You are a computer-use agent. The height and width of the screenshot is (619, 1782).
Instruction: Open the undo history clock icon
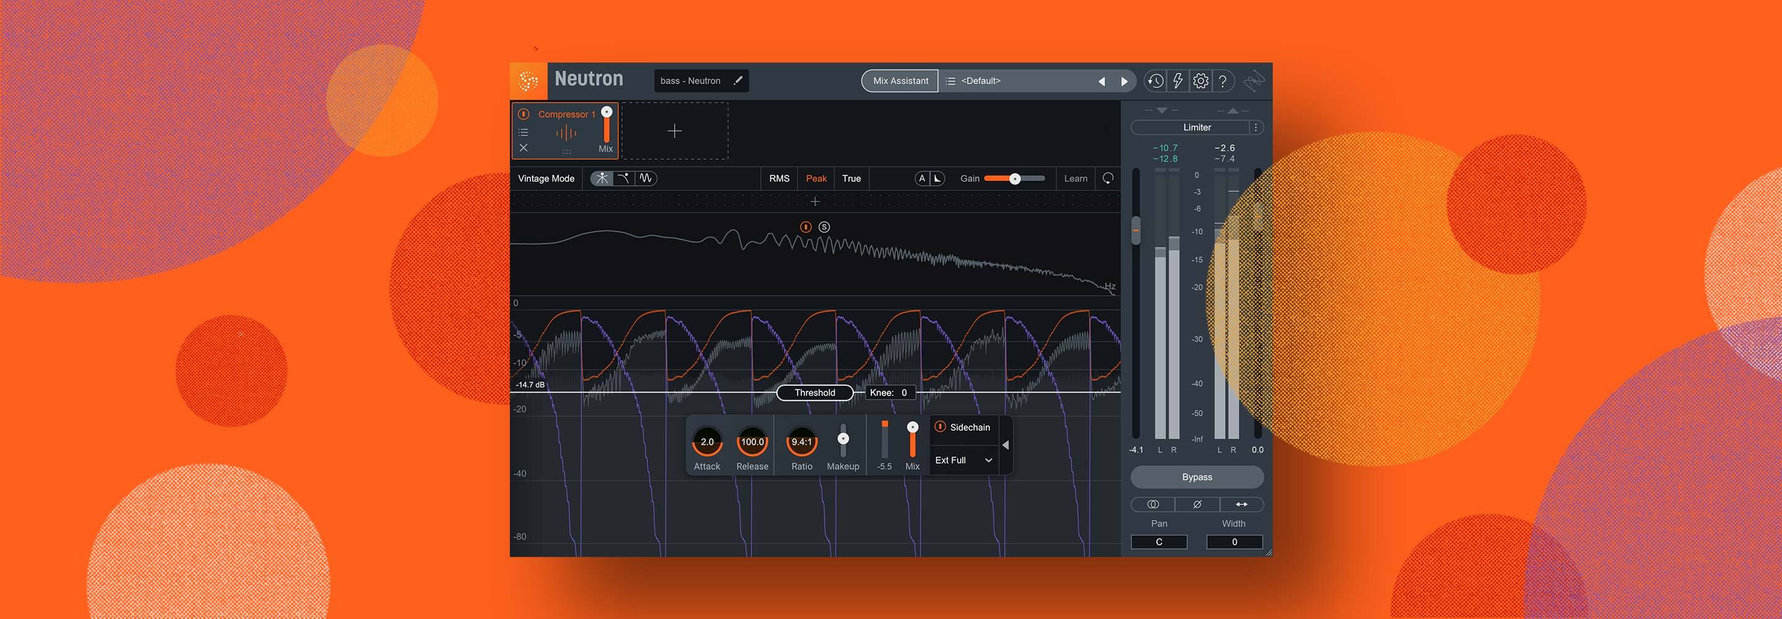[x=1155, y=81]
